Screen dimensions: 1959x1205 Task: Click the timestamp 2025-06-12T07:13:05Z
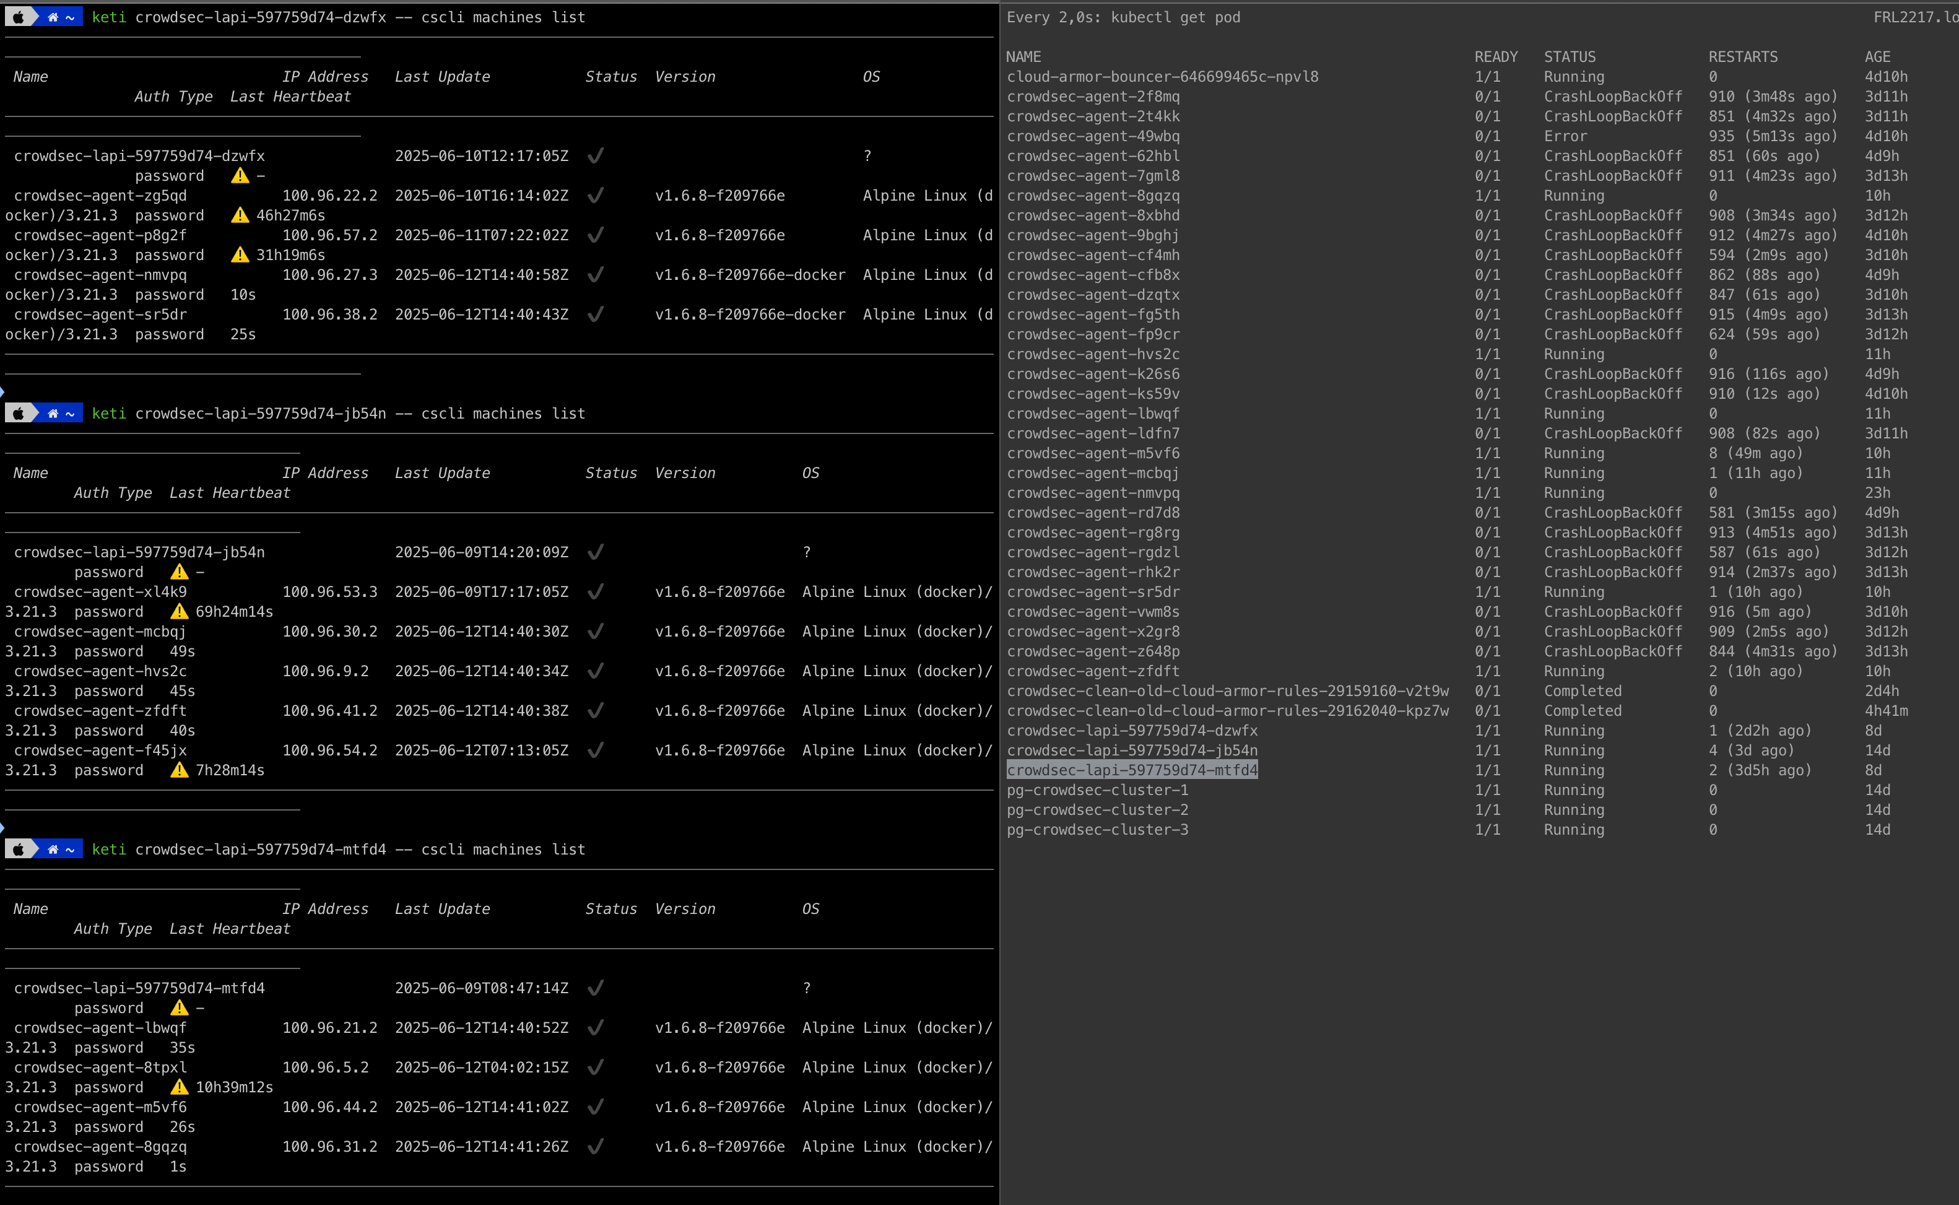point(482,750)
